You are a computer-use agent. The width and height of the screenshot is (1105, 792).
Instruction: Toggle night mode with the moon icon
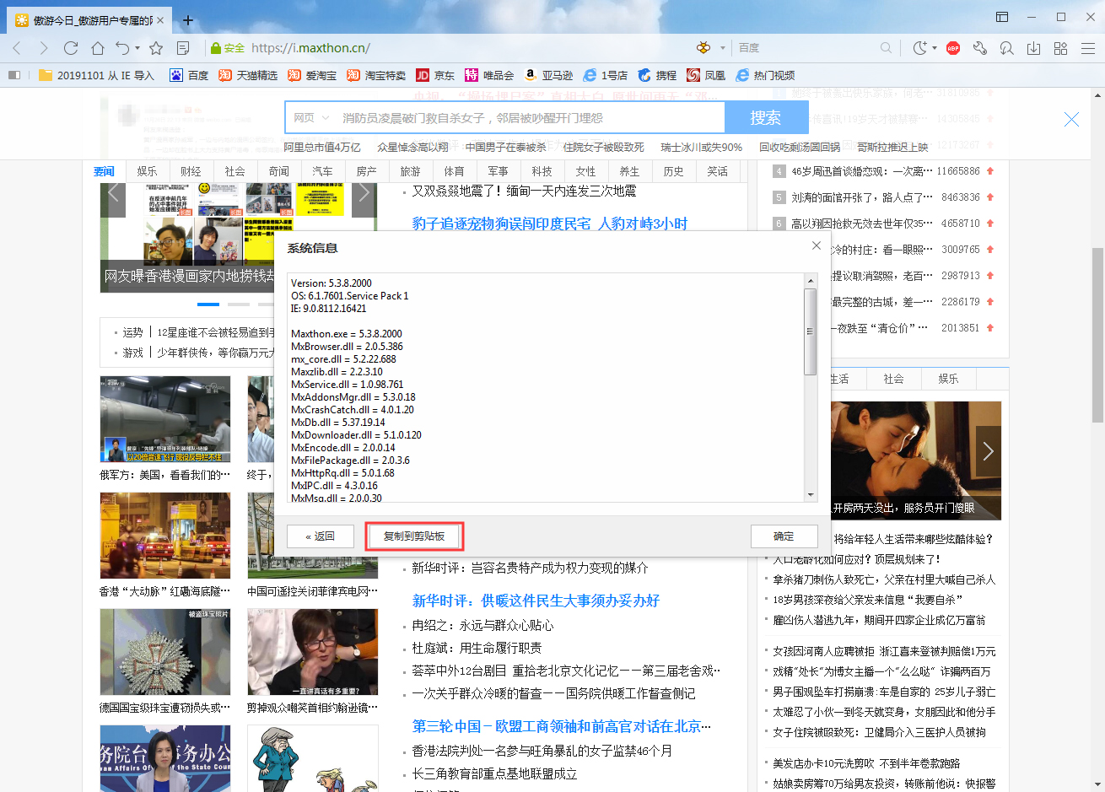pyautogui.click(x=920, y=48)
